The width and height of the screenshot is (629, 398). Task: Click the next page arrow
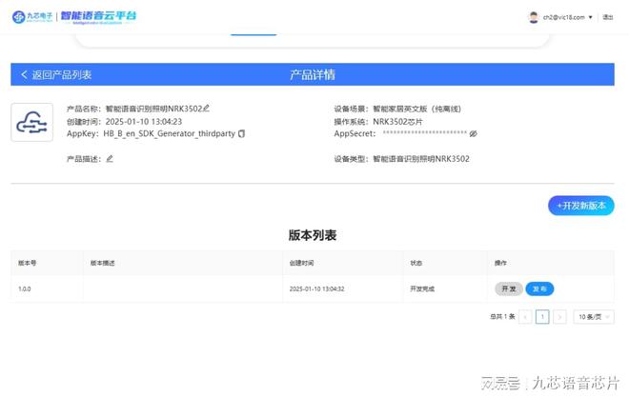559,317
